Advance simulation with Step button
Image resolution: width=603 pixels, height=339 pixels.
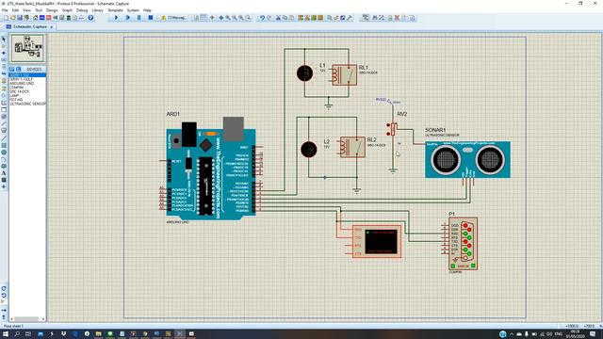click(x=128, y=18)
